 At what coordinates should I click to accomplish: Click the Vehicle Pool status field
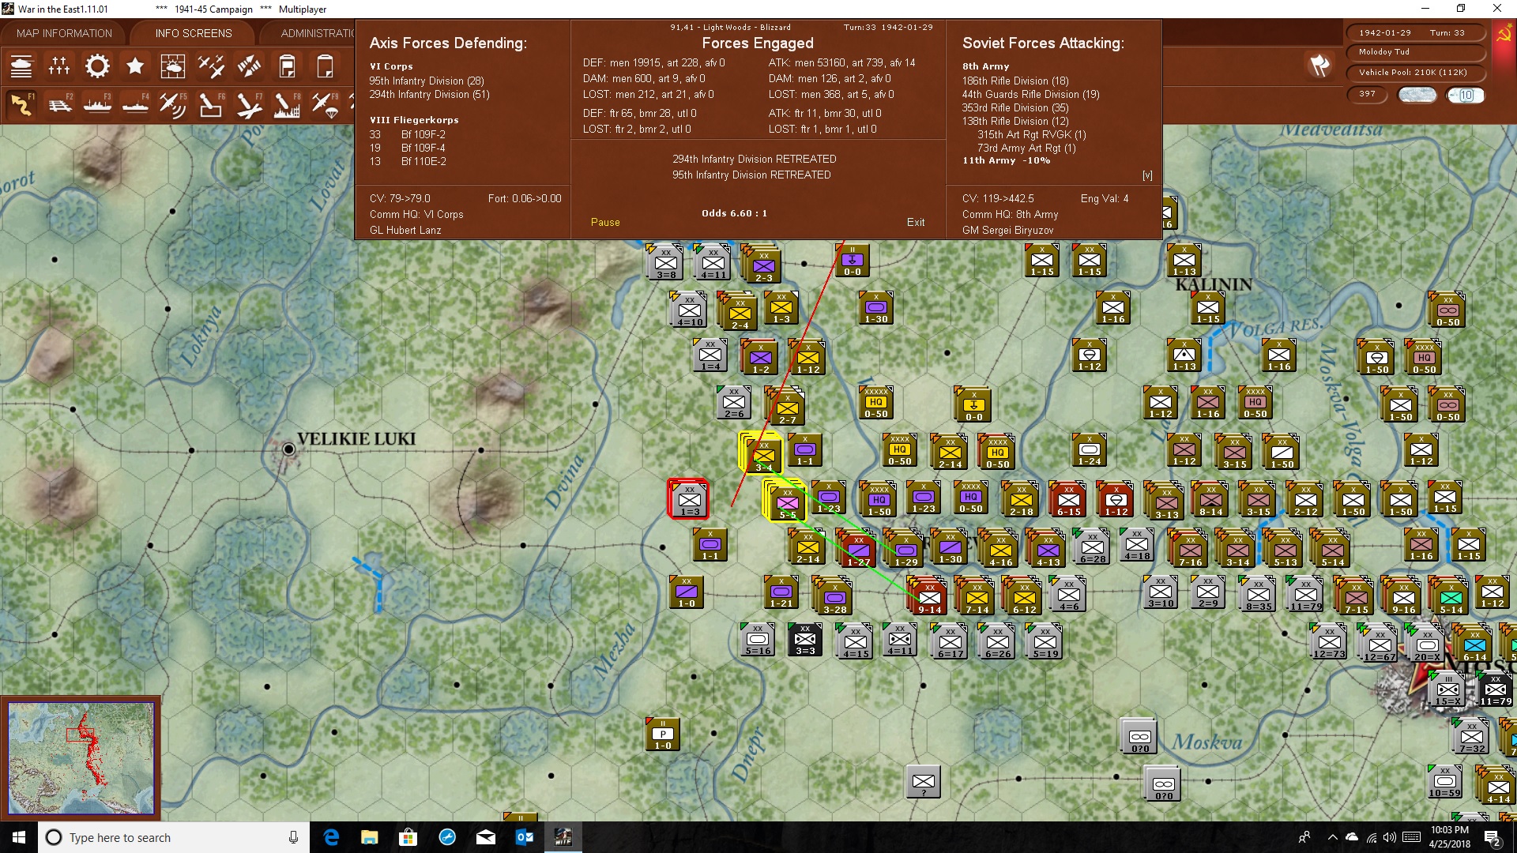(x=1414, y=73)
